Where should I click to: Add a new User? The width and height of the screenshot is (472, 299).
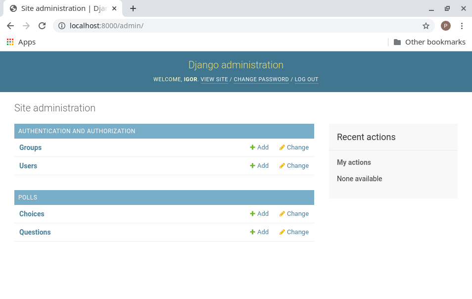259,166
